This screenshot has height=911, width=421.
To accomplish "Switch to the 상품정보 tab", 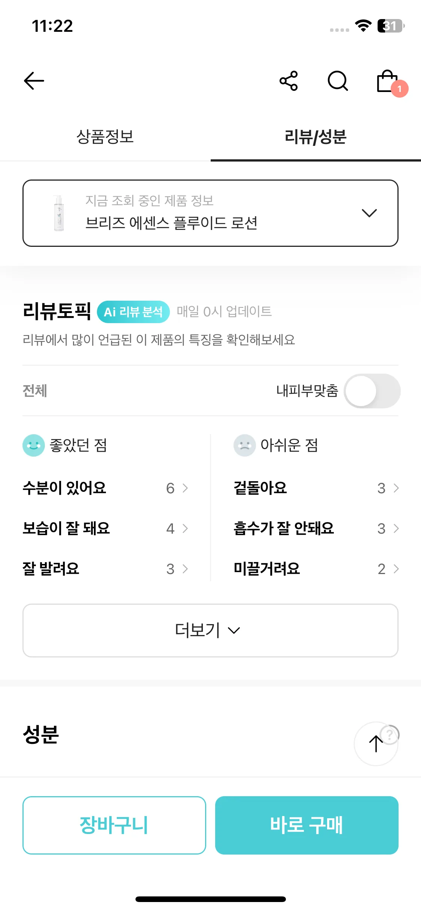I will pos(105,137).
